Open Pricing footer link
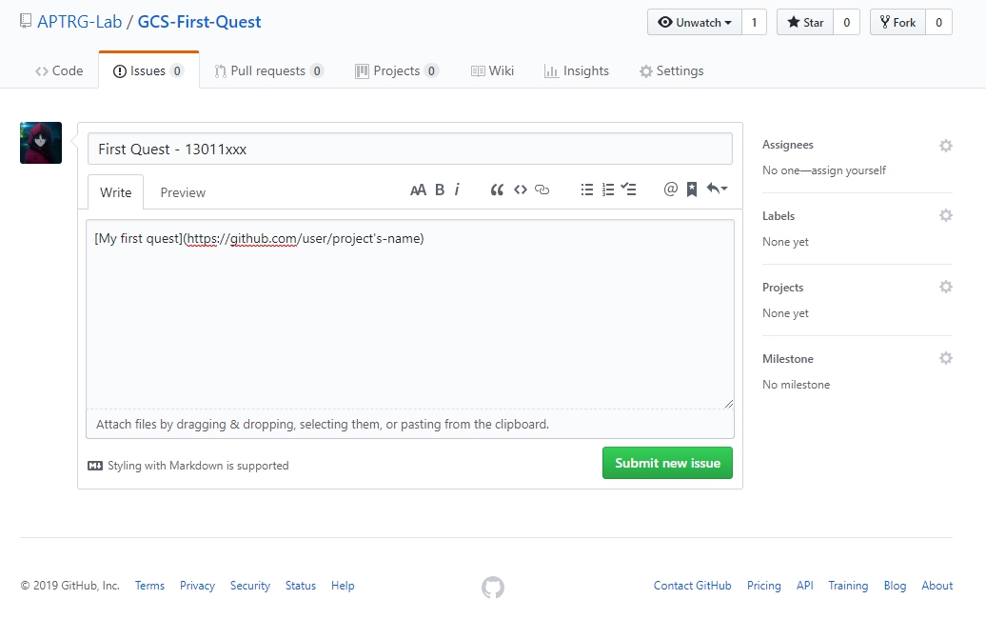This screenshot has height=619, width=986. (764, 586)
